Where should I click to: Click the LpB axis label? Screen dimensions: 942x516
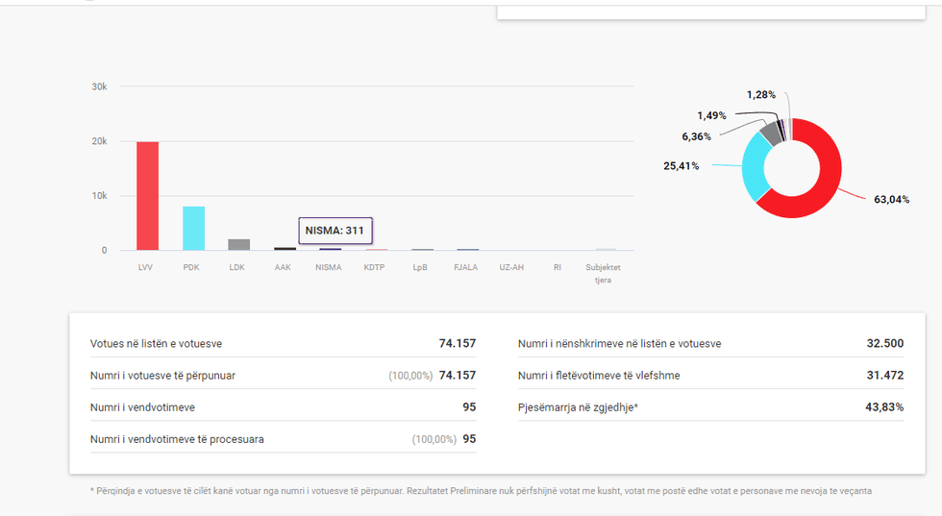421,267
